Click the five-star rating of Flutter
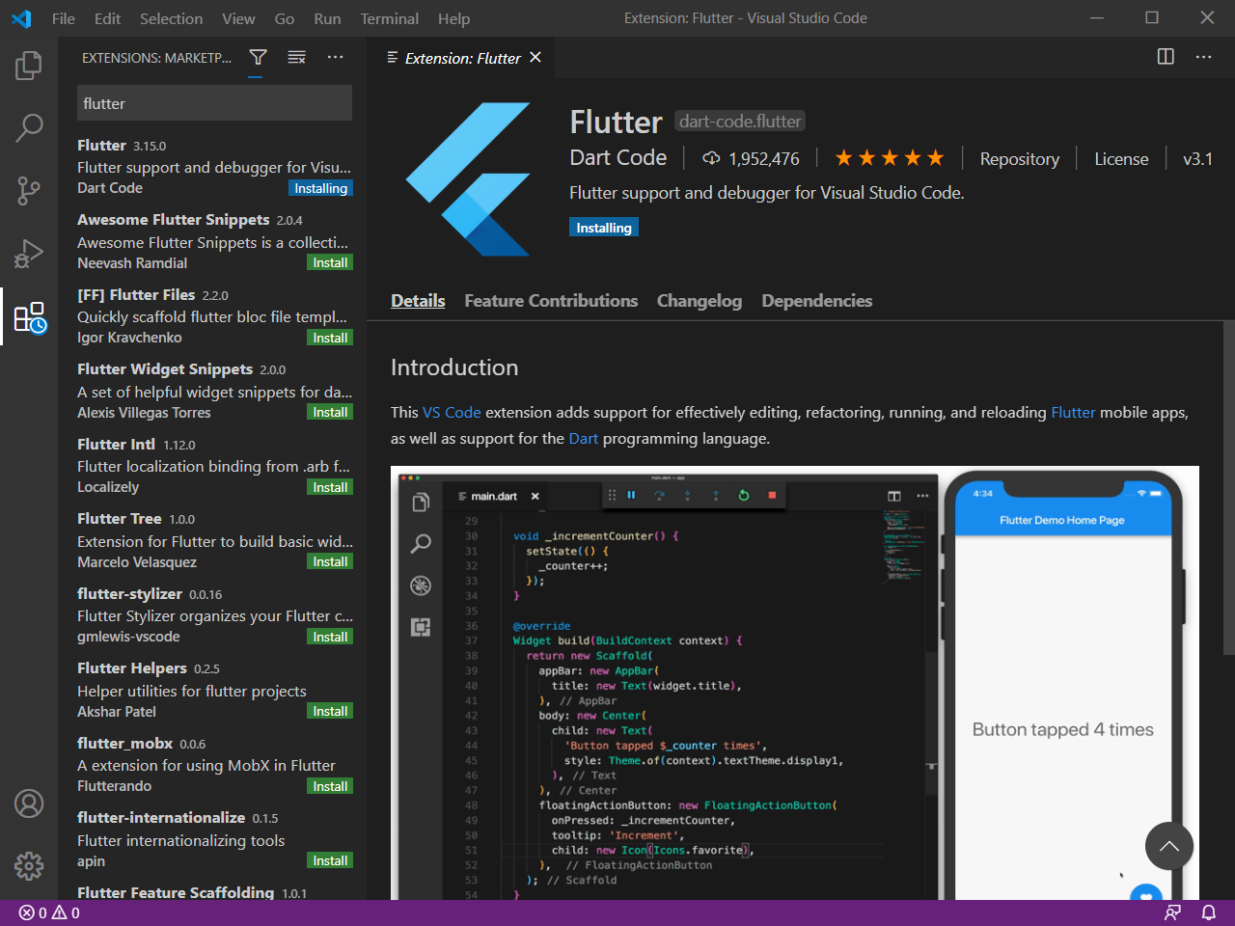The width and height of the screenshot is (1235, 926). [890, 158]
